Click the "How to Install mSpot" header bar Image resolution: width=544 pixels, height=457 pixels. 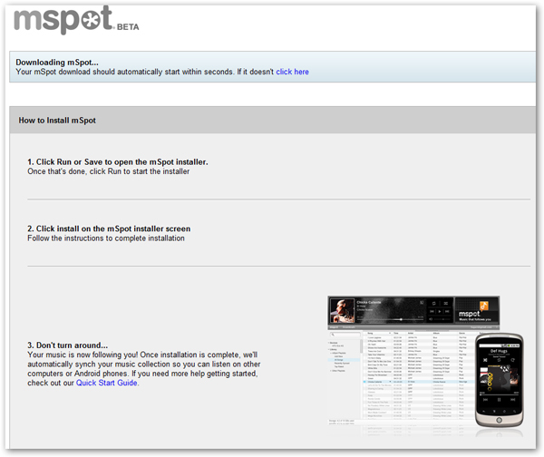(272, 120)
